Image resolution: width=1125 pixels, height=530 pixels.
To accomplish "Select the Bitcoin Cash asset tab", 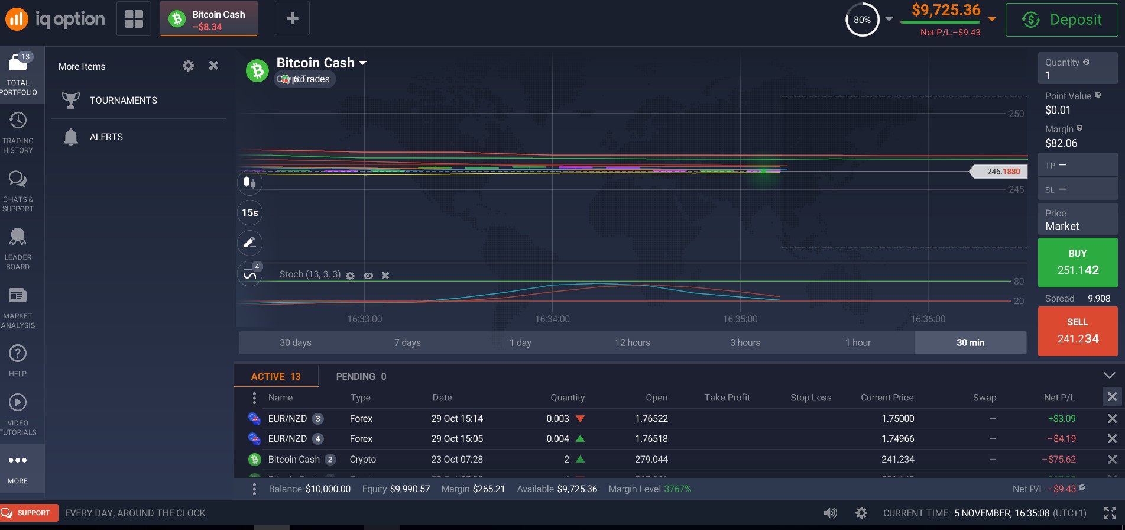I will pyautogui.click(x=209, y=19).
